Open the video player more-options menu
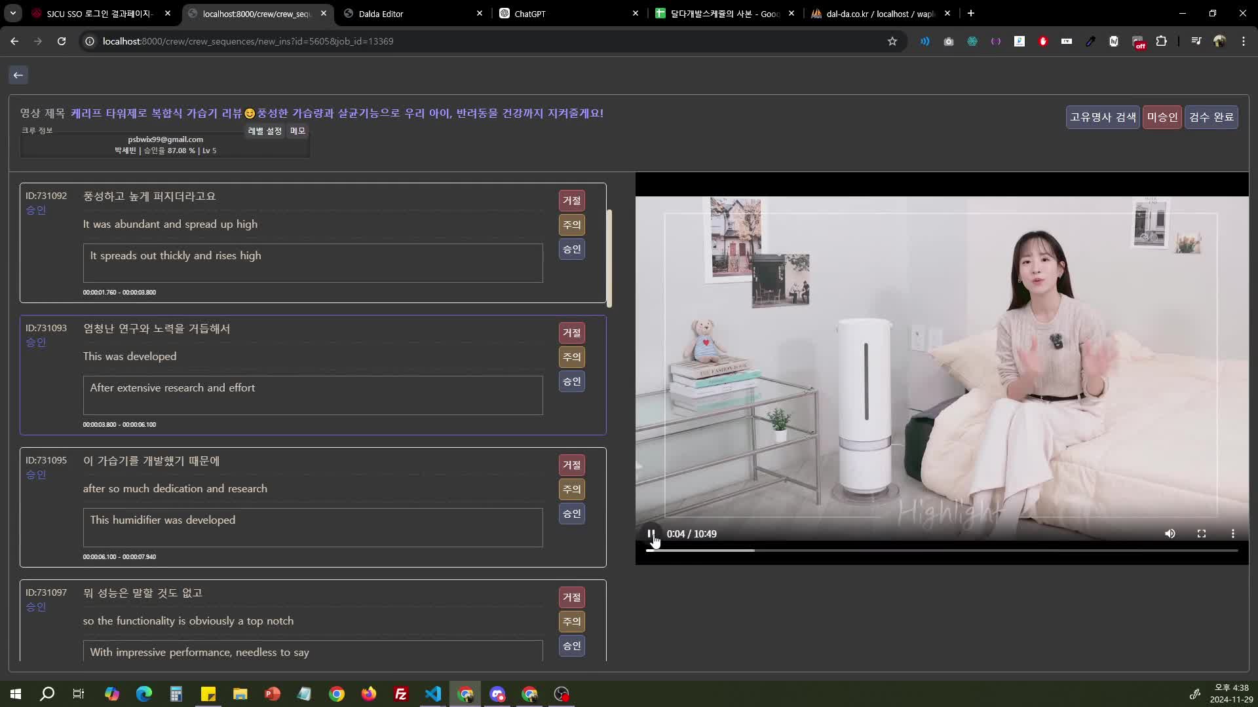 click(x=1233, y=534)
